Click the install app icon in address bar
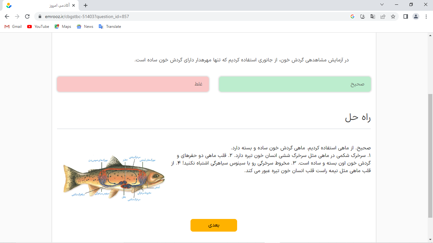The image size is (433, 243). point(363,16)
